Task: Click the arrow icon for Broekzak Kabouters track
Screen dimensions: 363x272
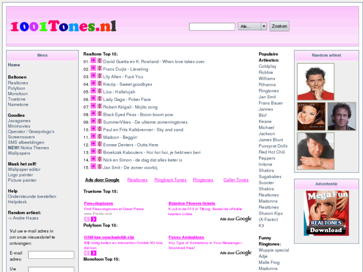Action: point(93,151)
